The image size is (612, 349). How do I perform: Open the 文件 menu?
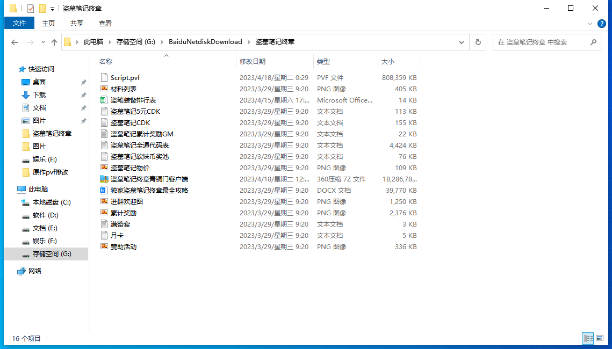[x=19, y=23]
